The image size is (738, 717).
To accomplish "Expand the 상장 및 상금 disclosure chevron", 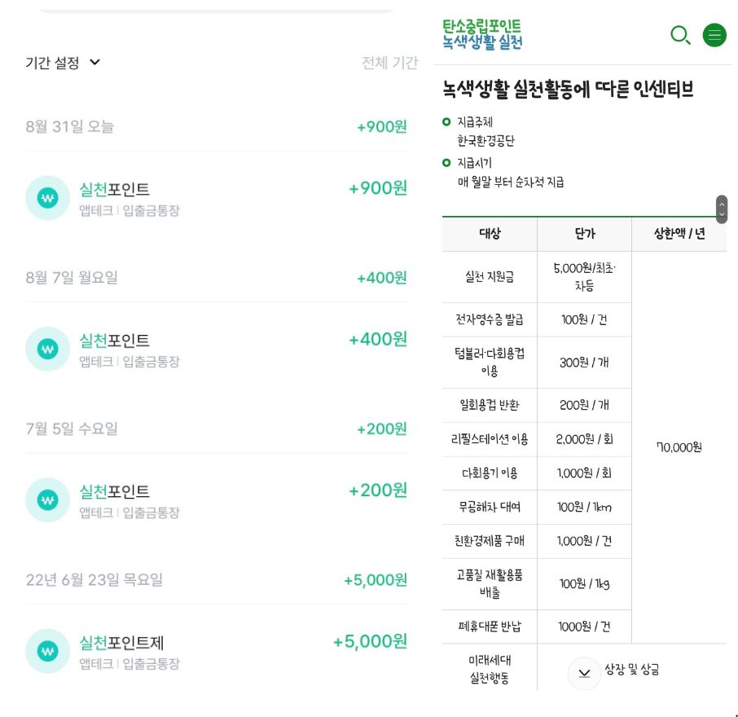I will [x=584, y=674].
